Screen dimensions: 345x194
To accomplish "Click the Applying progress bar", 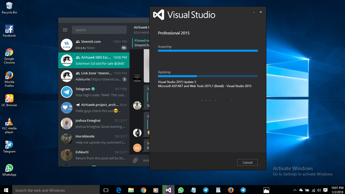I will (x=208, y=76).
